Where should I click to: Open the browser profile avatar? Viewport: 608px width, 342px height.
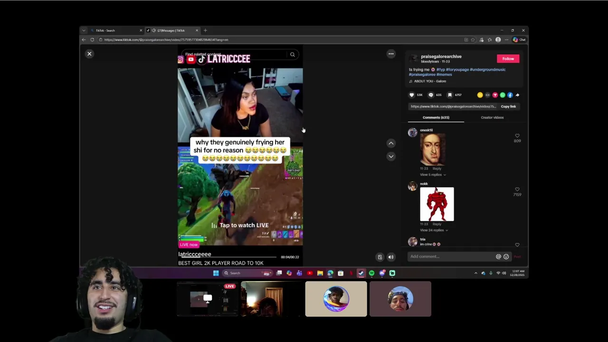[498, 40]
